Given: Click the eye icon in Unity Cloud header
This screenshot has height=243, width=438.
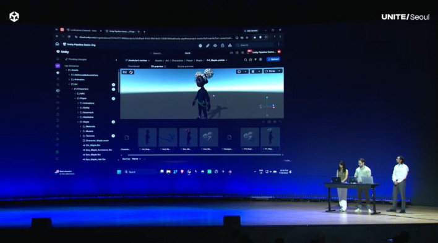Looking at the screenshot, I should (215, 46).
